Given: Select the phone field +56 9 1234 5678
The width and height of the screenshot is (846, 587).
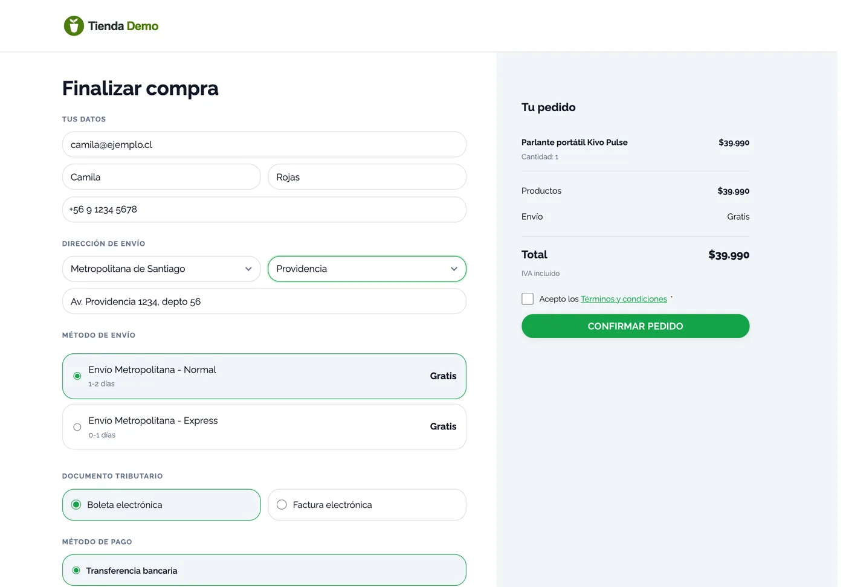Looking at the screenshot, I should point(264,210).
